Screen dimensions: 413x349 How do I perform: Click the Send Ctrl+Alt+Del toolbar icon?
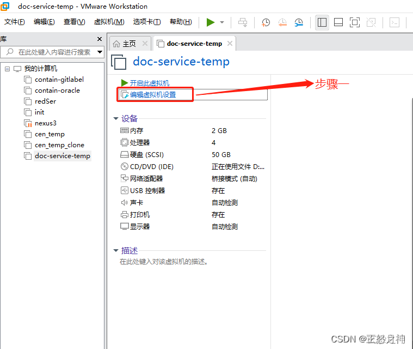coord(243,22)
